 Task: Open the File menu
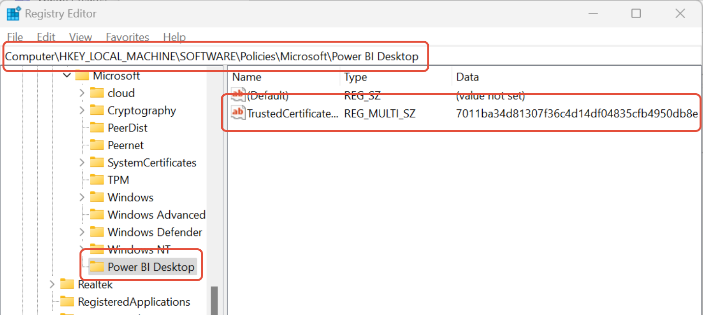(x=15, y=37)
